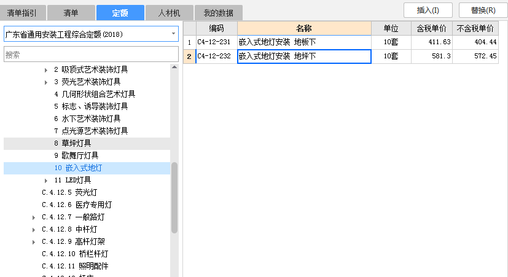This screenshot has height=277, width=508.
Task: Select 歌舞厅灯具 tree item
Action: coord(76,155)
